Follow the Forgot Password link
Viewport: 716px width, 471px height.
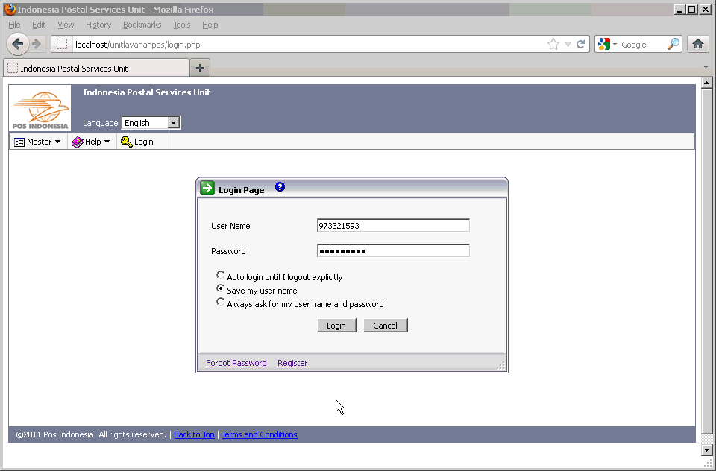click(x=236, y=363)
